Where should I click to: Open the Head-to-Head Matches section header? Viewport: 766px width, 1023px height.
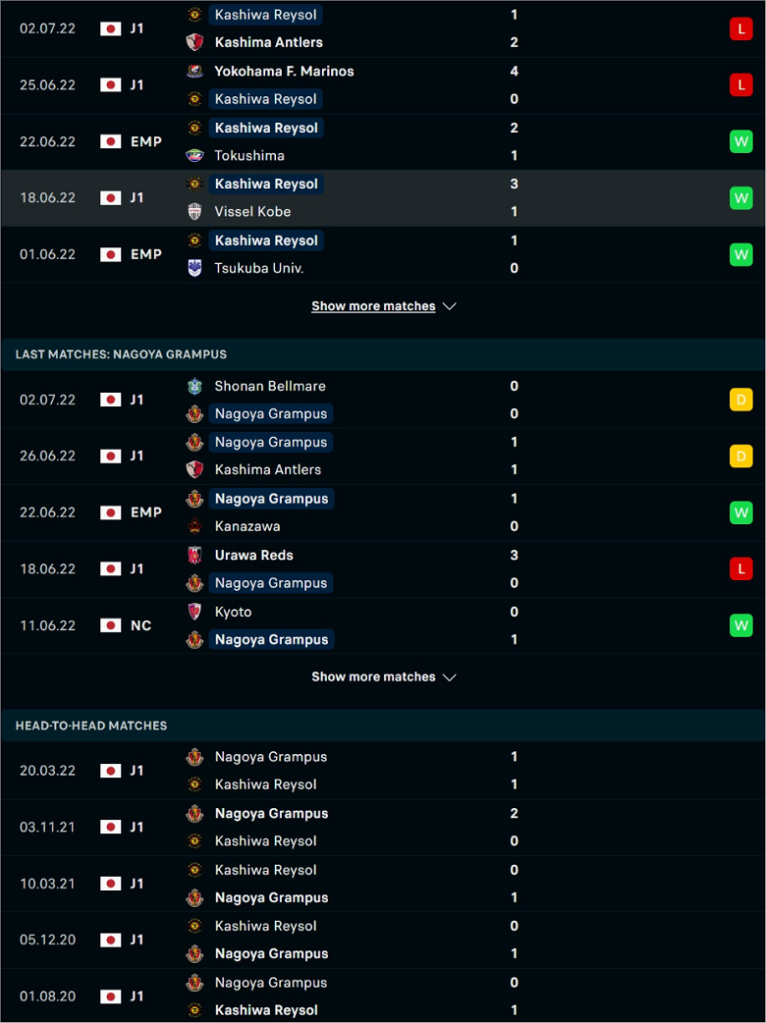(x=383, y=726)
